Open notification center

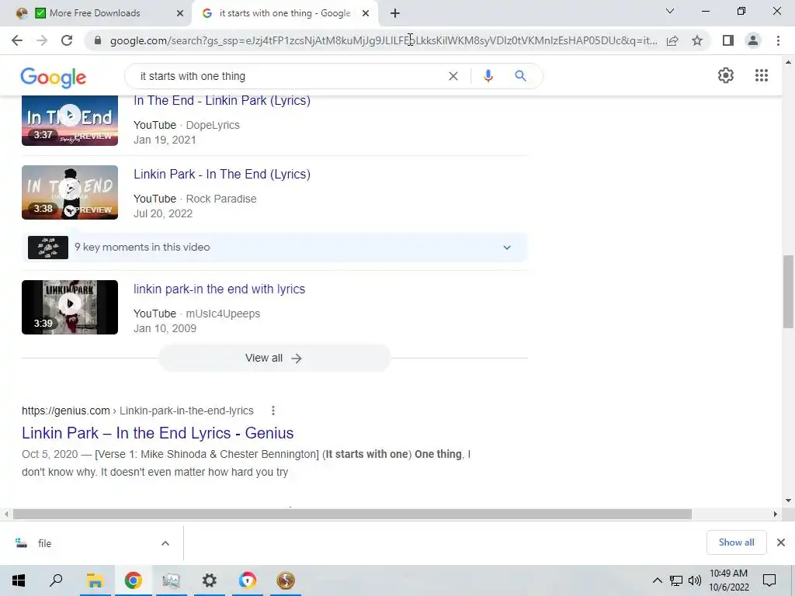click(769, 580)
